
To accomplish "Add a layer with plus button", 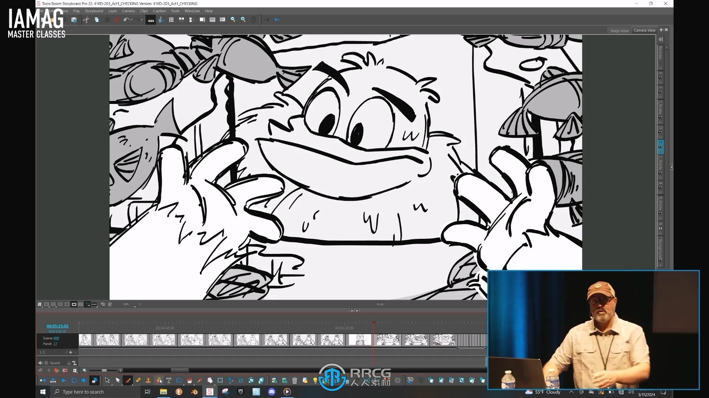I will [71, 352].
